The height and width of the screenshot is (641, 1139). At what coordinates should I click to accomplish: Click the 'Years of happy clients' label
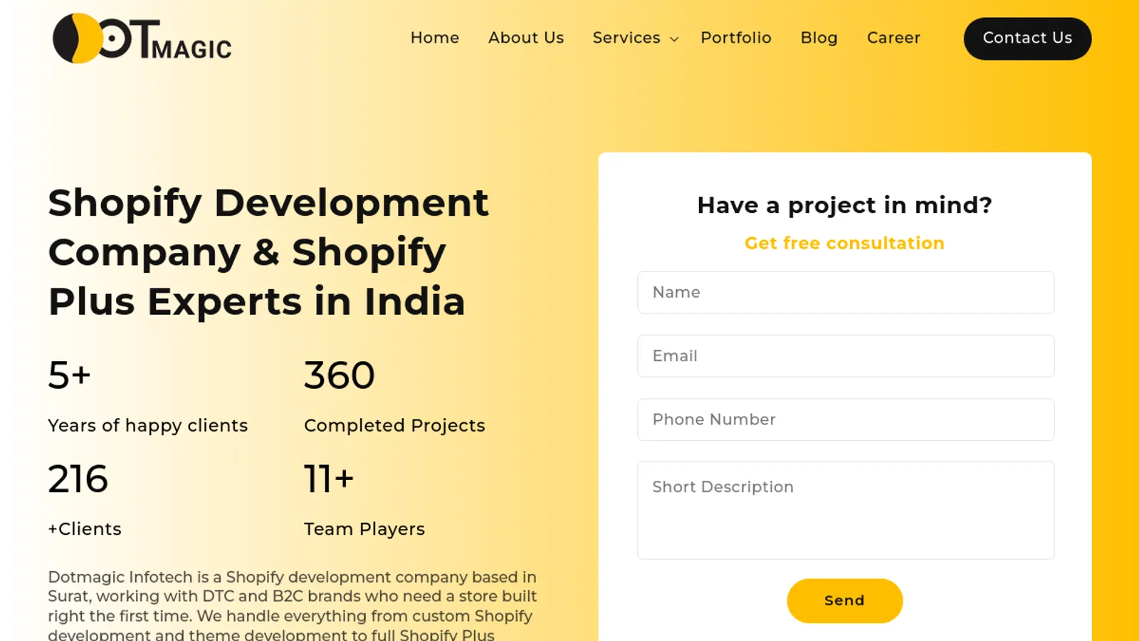(148, 426)
